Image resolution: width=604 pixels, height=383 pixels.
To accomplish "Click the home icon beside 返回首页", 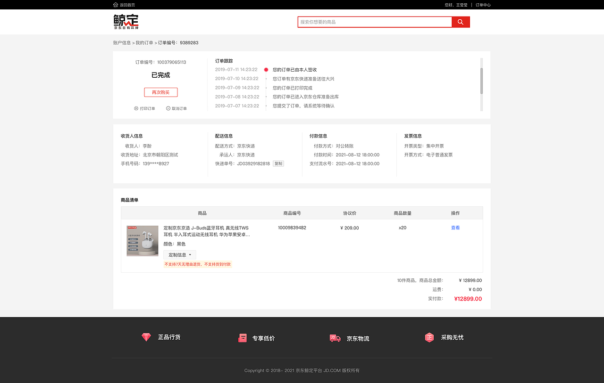I will (x=115, y=4).
